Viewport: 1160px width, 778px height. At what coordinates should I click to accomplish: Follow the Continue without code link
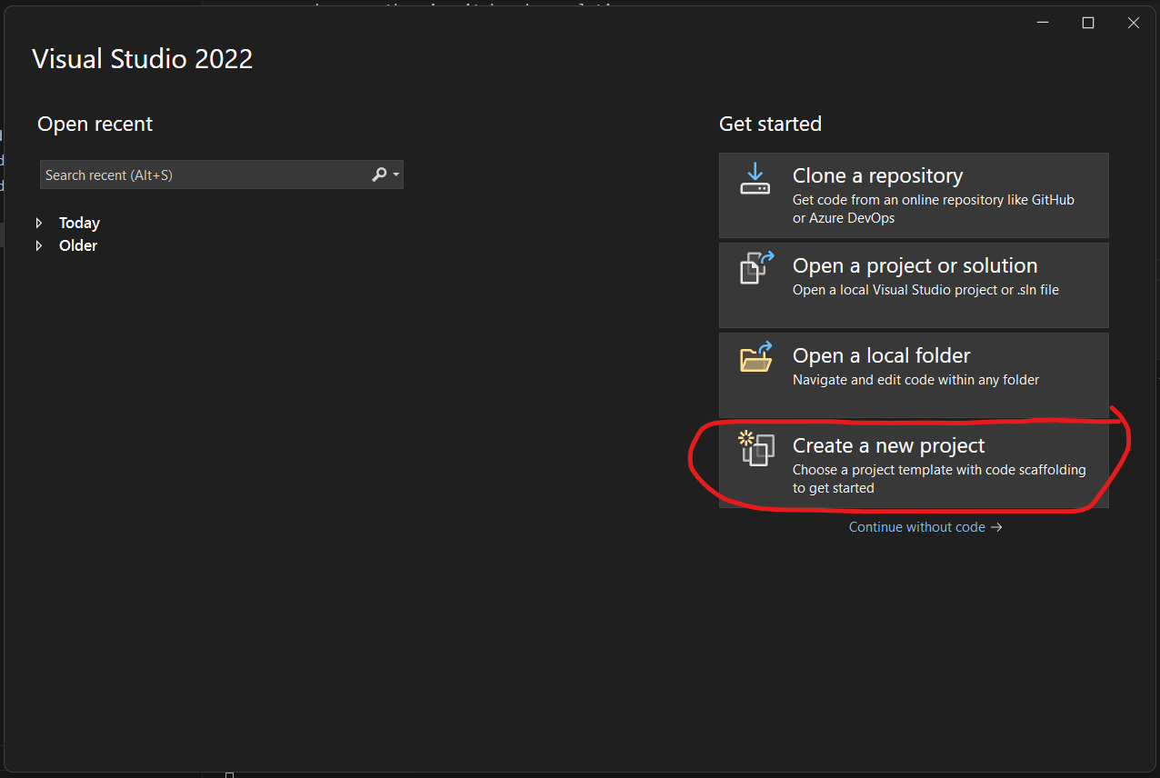coord(916,527)
